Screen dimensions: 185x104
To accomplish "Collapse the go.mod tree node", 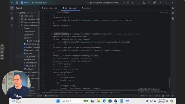I will (22, 53).
